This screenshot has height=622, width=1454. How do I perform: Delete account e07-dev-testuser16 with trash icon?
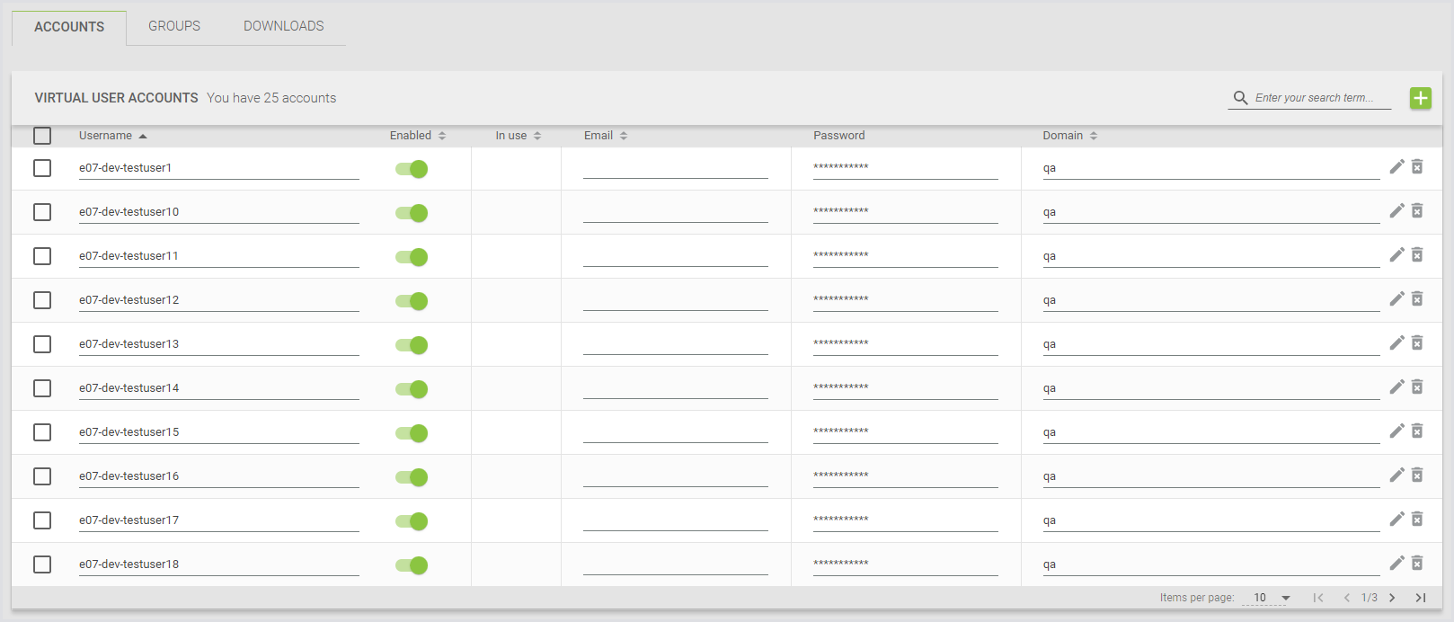coord(1417,475)
